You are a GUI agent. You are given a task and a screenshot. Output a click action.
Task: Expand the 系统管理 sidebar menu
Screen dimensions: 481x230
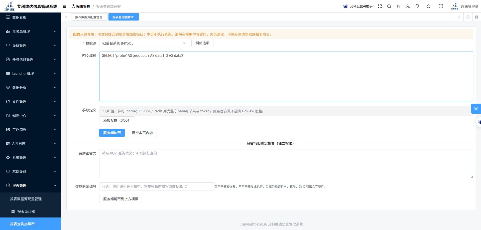pos(31,158)
